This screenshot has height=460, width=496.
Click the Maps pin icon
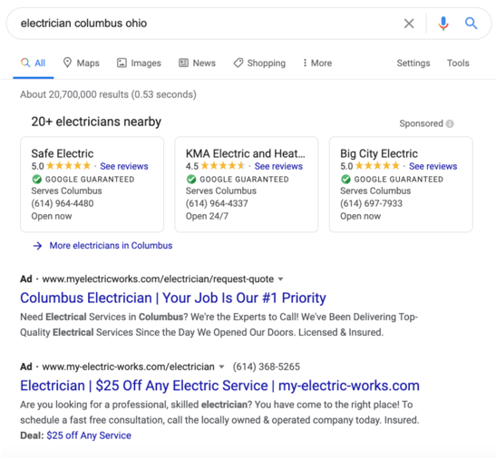click(x=67, y=63)
